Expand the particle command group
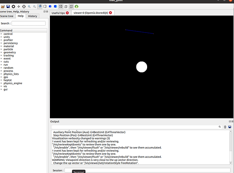 (x=1, y=49)
